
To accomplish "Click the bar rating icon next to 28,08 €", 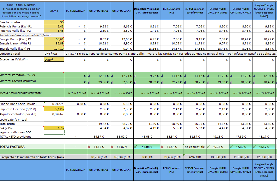I will pos(231,82).
